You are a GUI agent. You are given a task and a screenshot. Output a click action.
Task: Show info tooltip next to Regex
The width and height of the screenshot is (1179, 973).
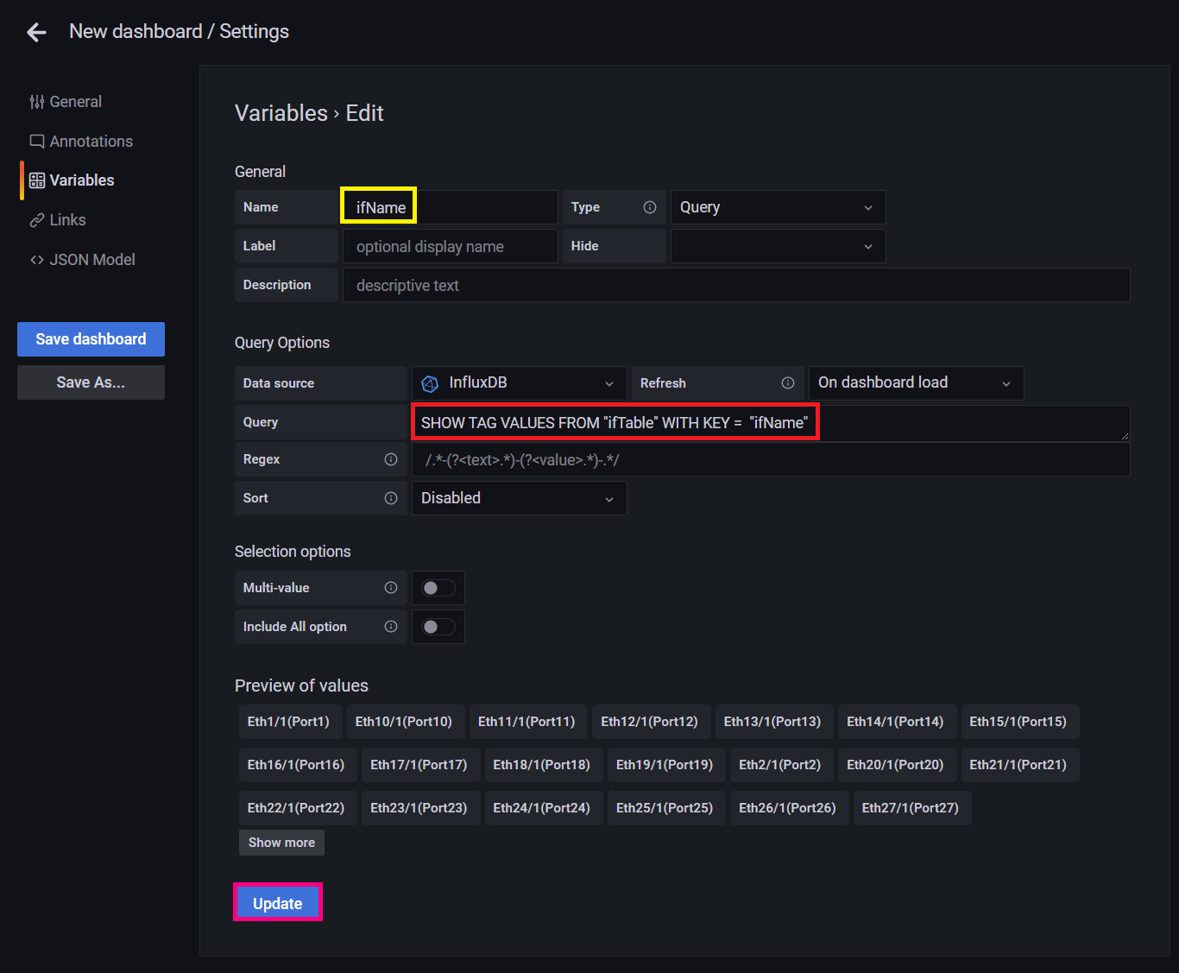pyautogui.click(x=391, y=459)
